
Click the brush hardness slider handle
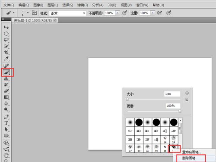coord(180,111)
